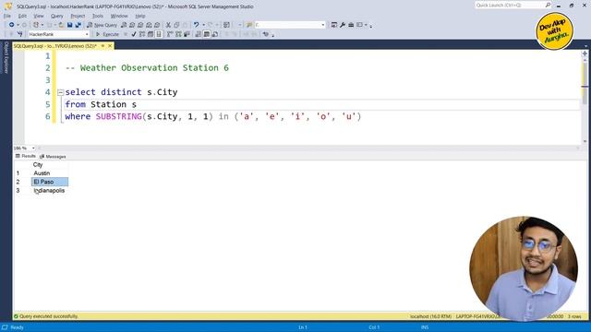The width and height of the screenshot is (591, 332).
Task: Click the navigate backward toolbar icon
Action: 12,25
